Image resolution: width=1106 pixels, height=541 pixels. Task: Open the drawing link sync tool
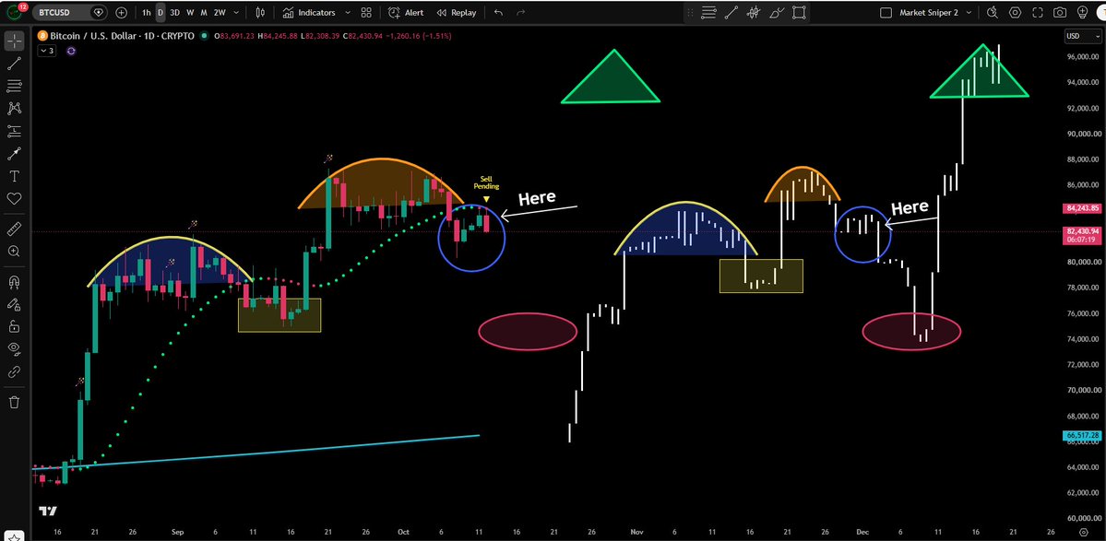[14, 372]
